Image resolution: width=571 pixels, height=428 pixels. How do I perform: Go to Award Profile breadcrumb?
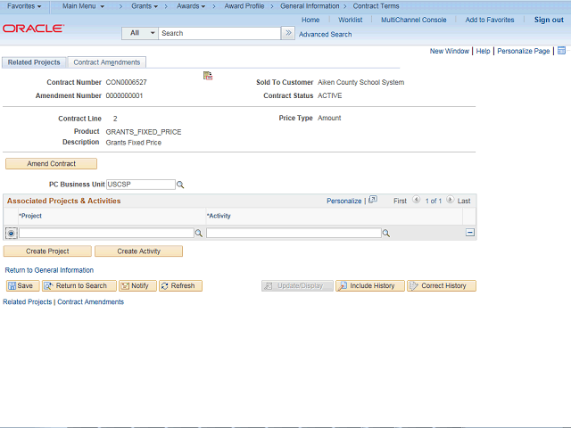tap(244, 6)
